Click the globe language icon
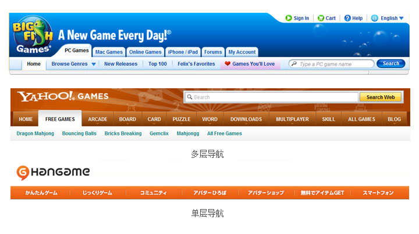The image size is (419, 234). 374,18
